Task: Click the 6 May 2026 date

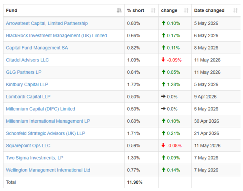Action: pyautogui.click(x=206, y=36)
